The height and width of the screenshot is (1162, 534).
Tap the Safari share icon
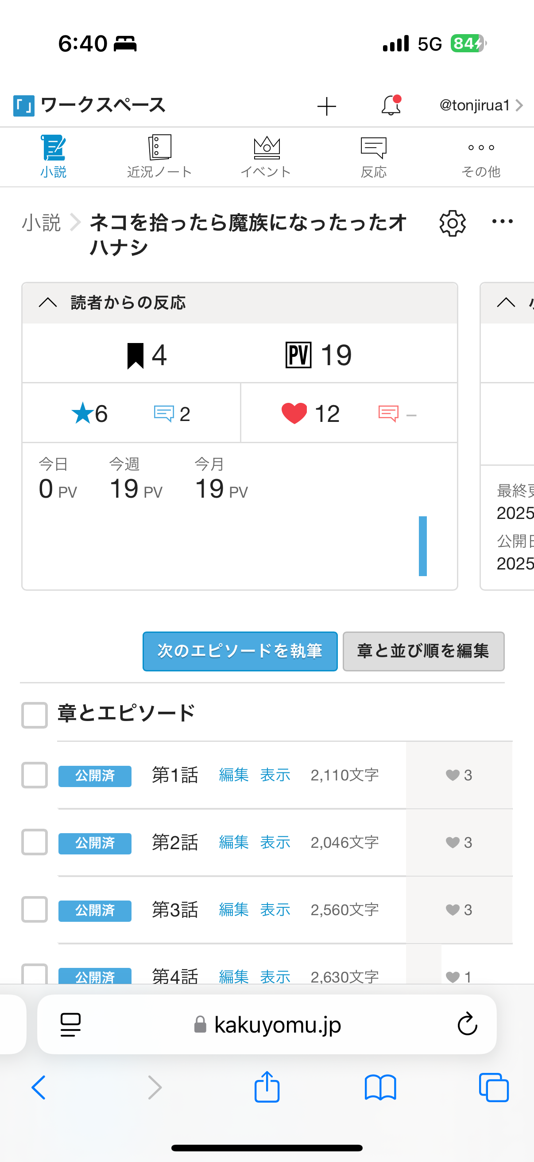pos(267,1087)
